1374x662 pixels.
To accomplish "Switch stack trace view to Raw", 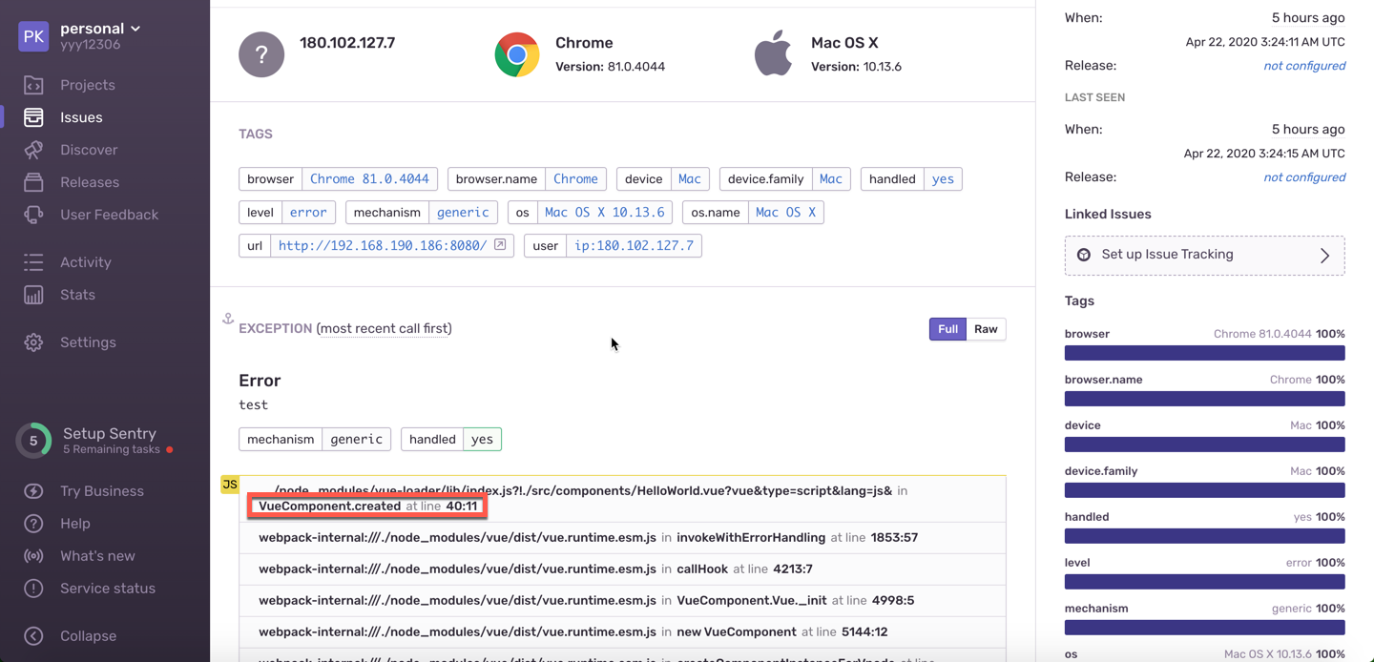I will 986,329.
